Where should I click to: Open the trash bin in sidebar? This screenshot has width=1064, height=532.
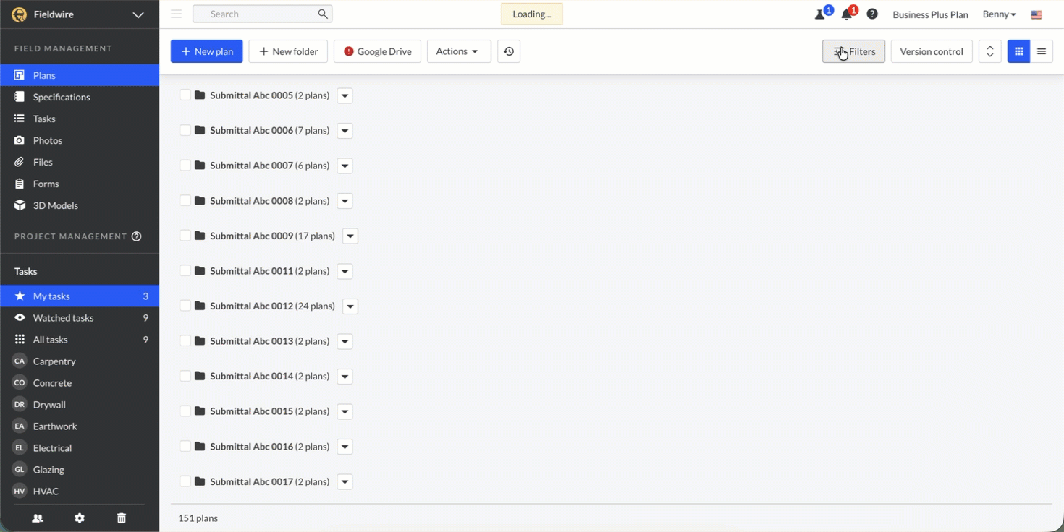122,518
